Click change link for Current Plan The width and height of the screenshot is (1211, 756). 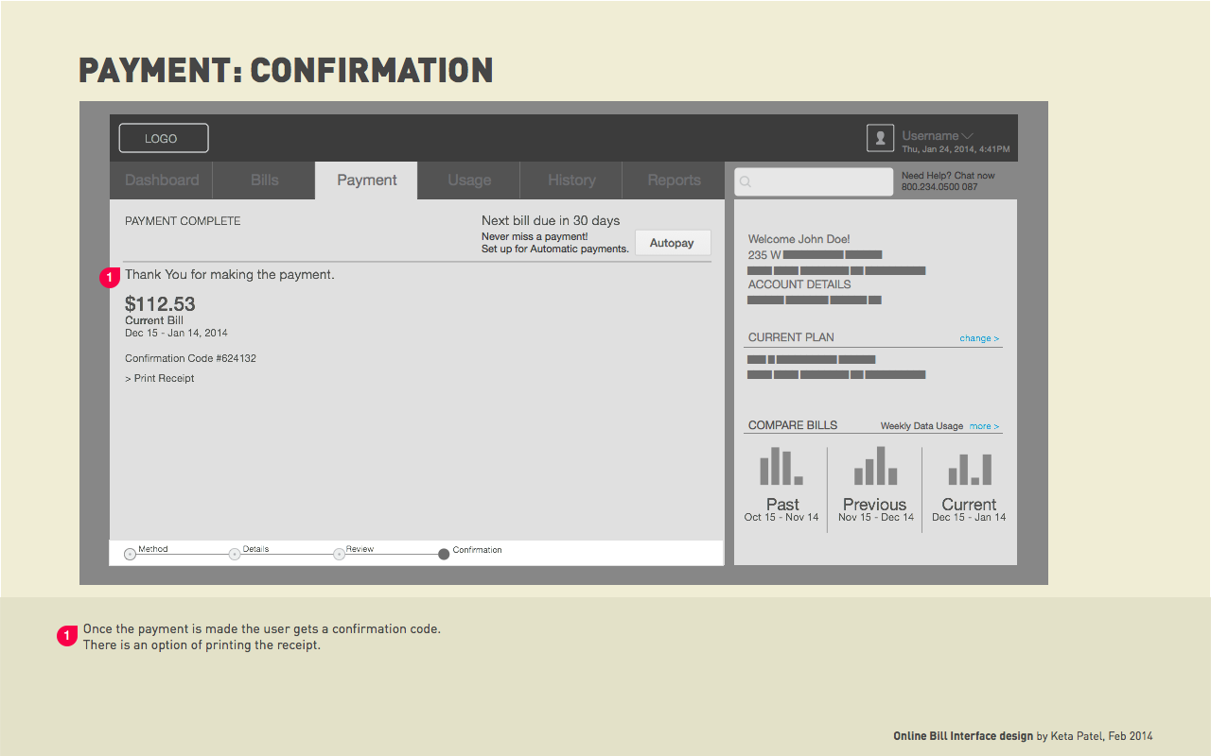coord(979,338)
